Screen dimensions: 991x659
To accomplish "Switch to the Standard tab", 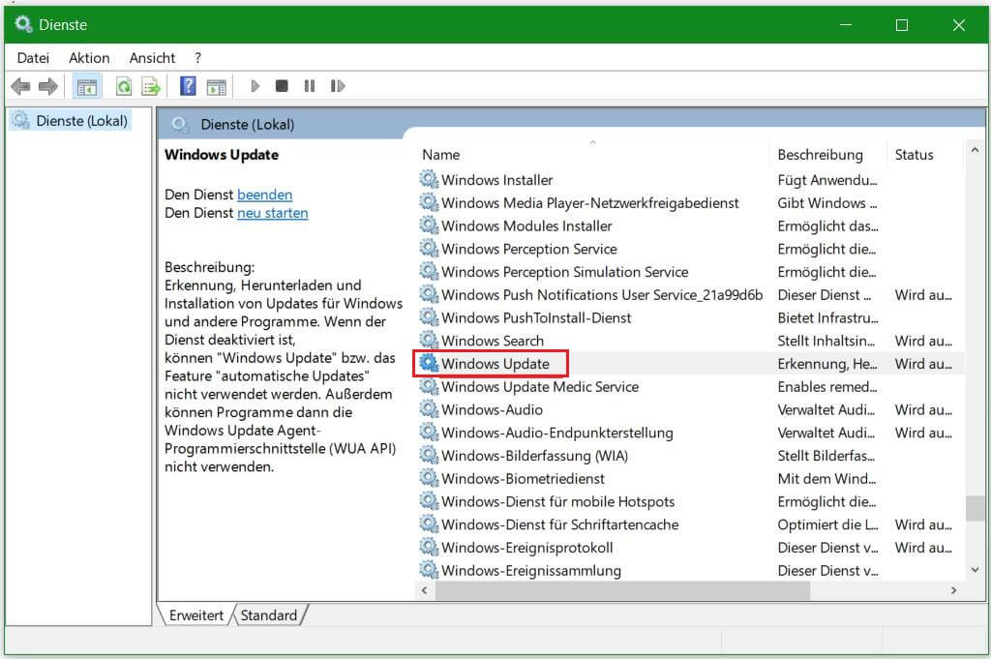I will [x=269, y=614].
